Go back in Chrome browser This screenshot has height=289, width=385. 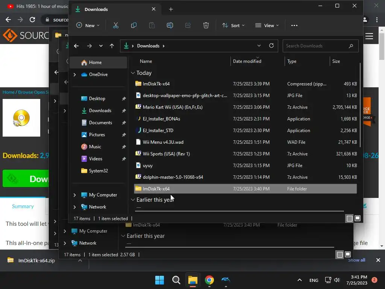8,20
